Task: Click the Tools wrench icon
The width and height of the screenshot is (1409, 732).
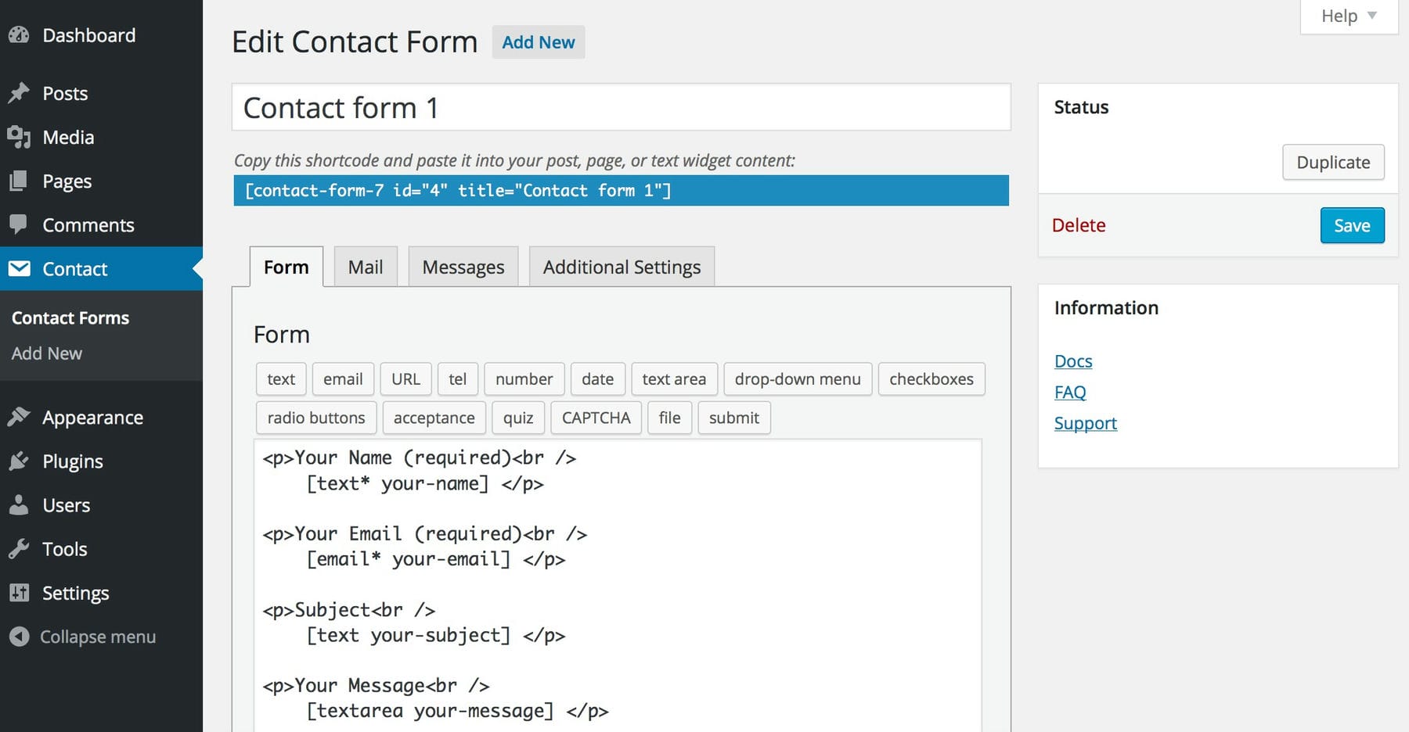Action: pos(19,549)
